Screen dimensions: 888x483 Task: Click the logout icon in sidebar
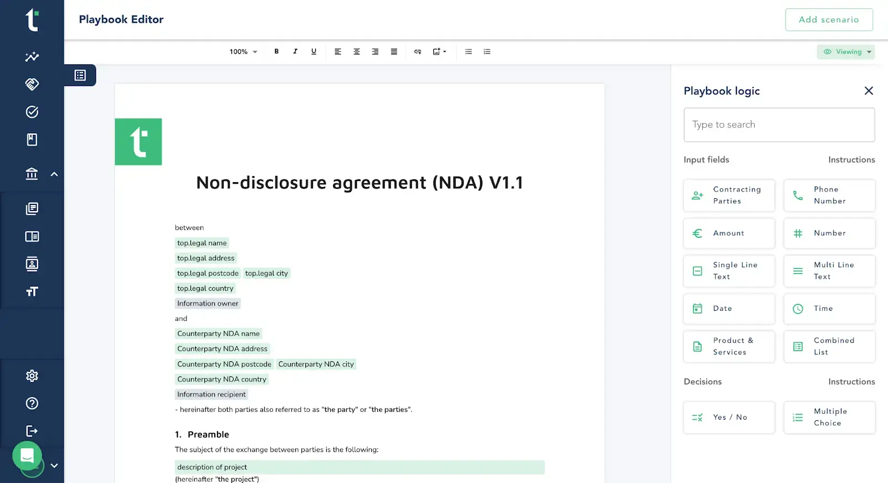click(32, 431)
